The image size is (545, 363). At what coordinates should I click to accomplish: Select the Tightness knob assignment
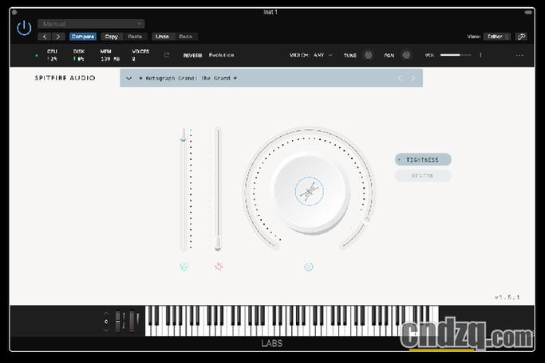[x=423, y=160]
